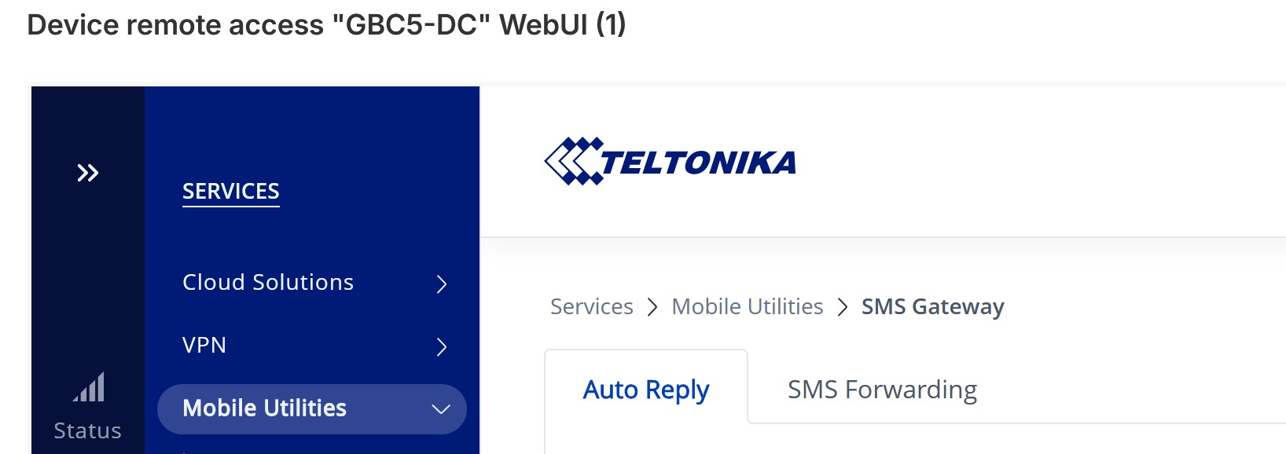Click arrow separator before SMS Gateway breadcrumb
The image size is (1286, 454).
tap(843, 307)
